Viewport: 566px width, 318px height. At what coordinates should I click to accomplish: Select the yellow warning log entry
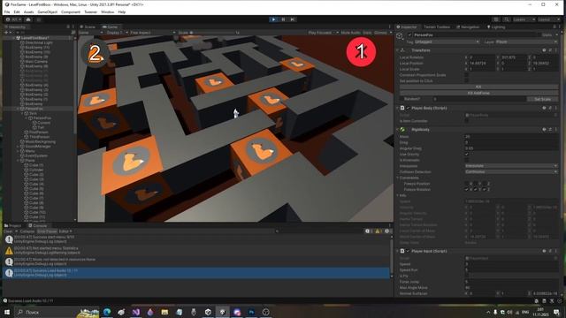click(196, 251)
